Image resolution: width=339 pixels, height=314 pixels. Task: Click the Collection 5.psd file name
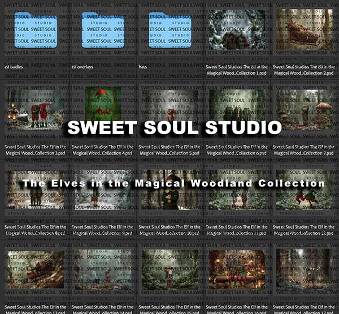tap(169, 150)
